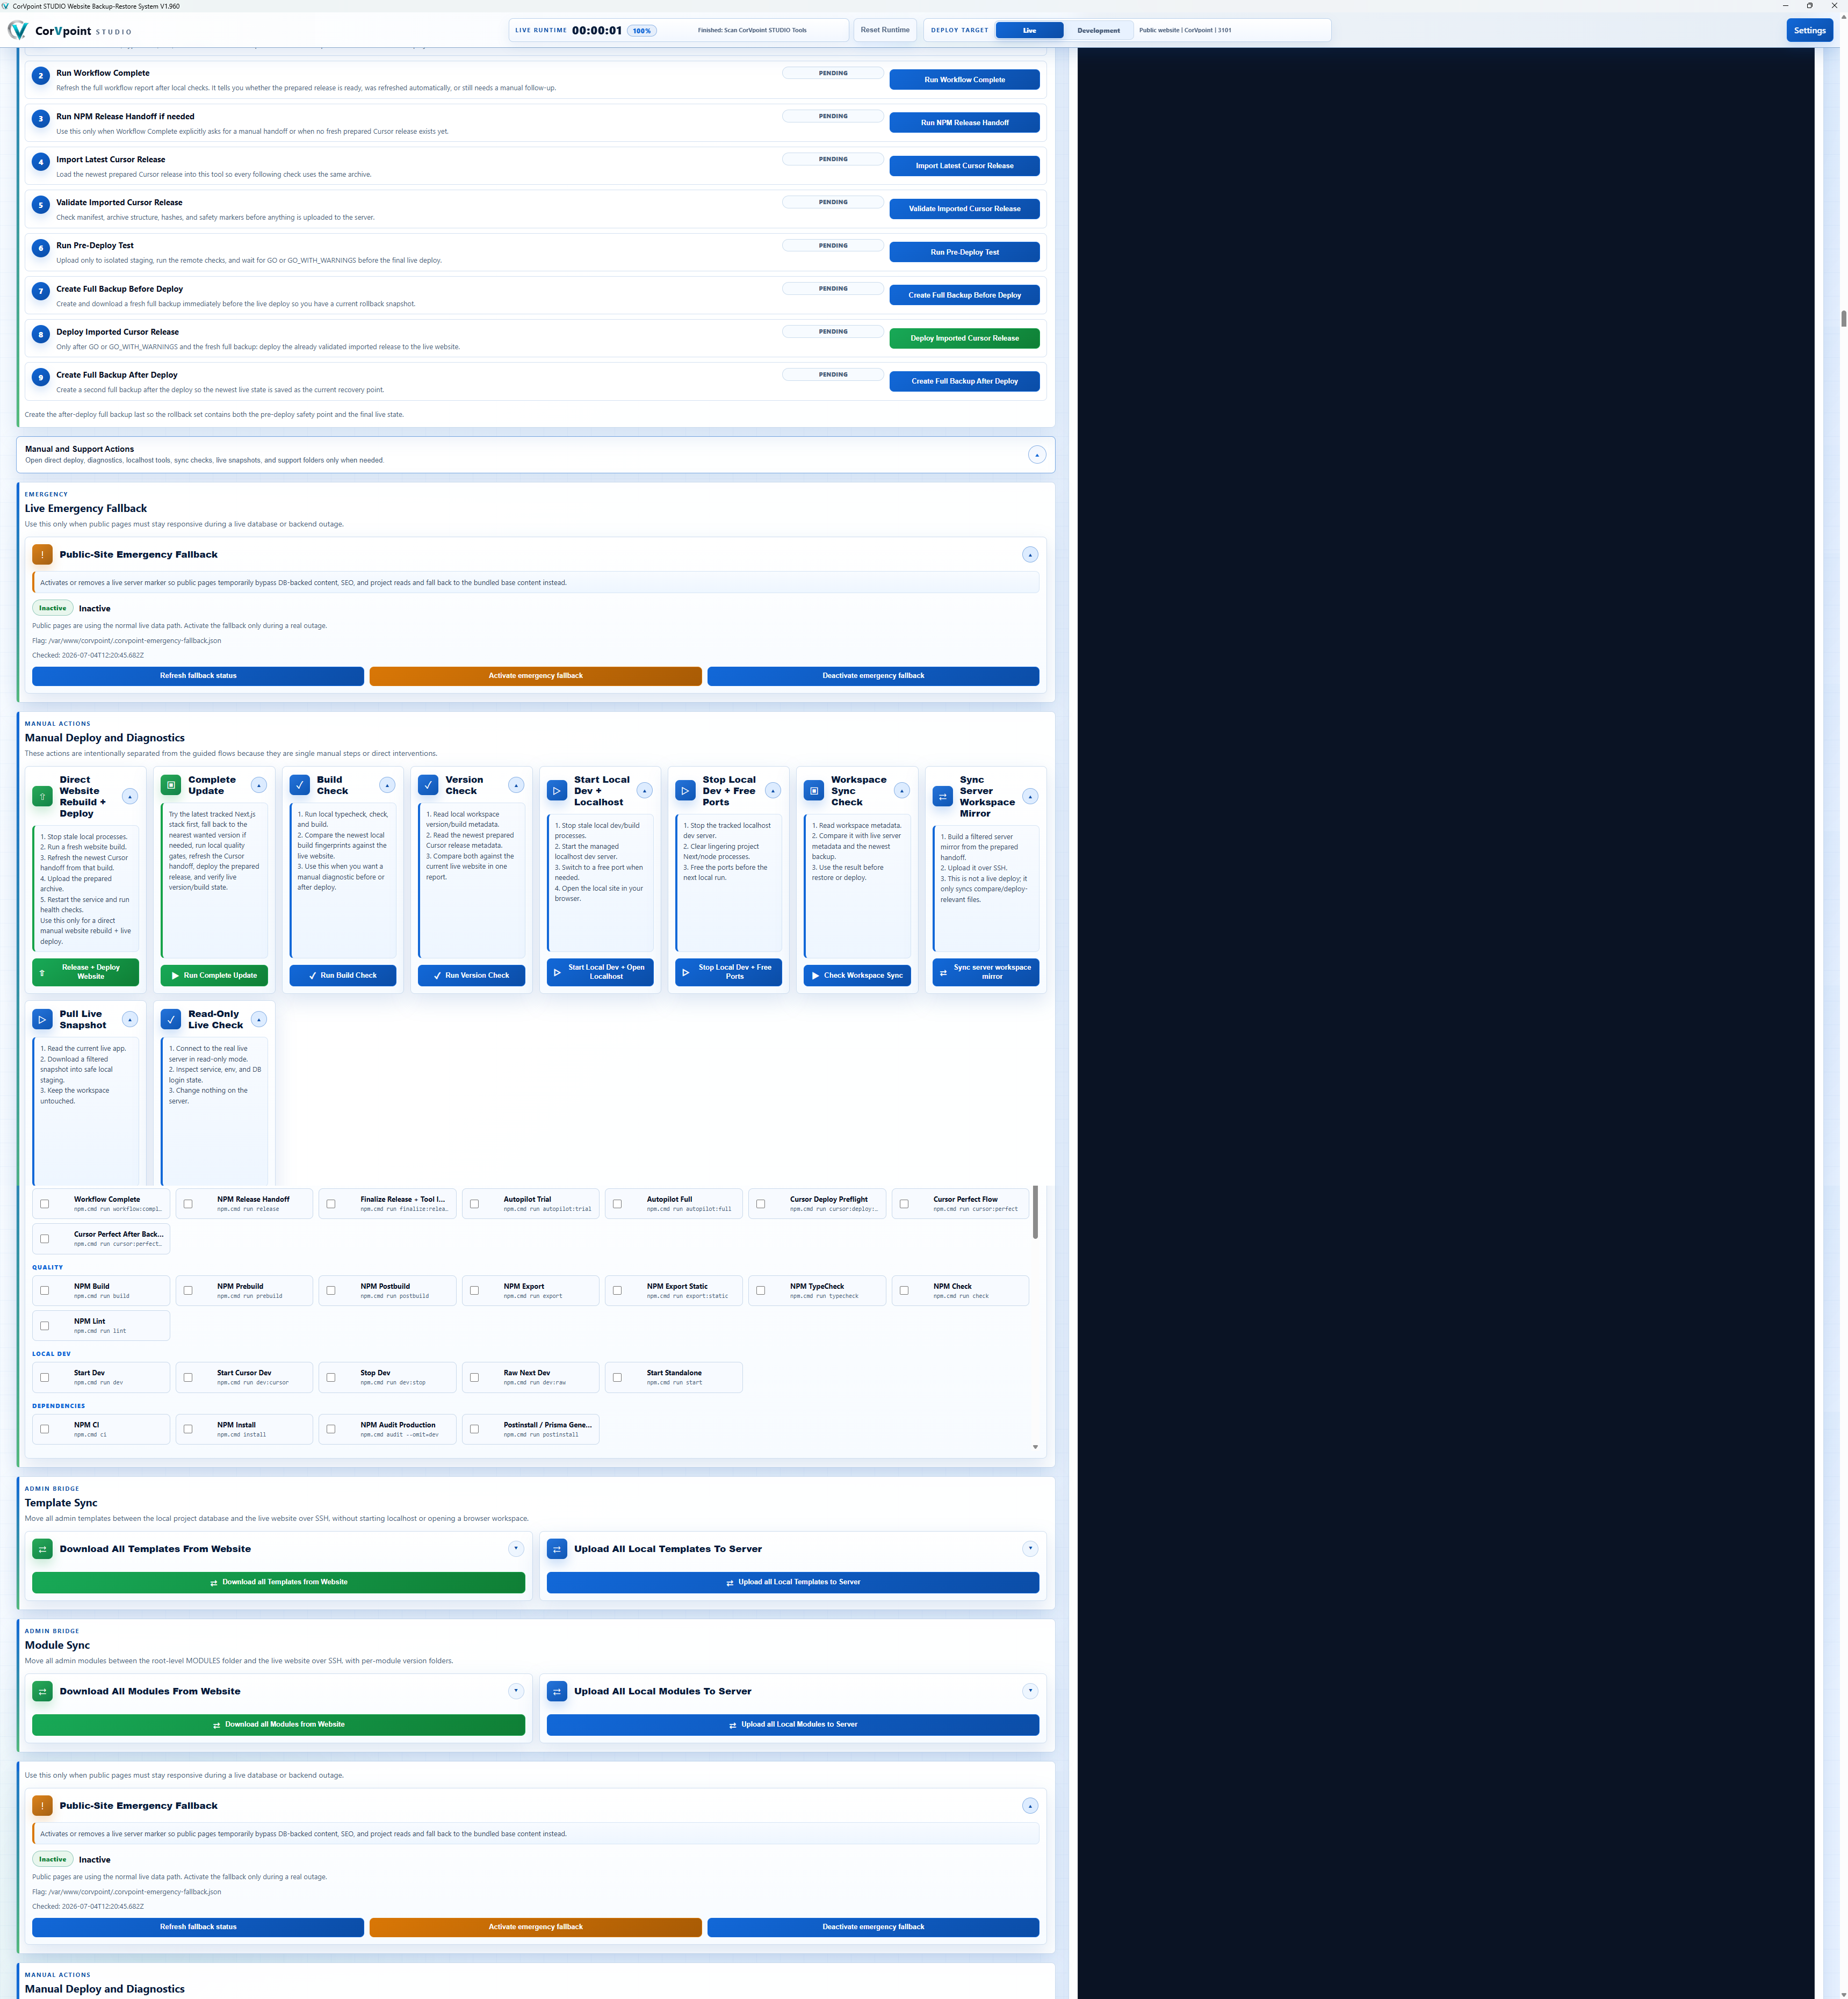The height and width of the screenshot is (1999, 1848).
Task: Tick the Autopilot Trial checkbox
Action: coord(474,1204)
